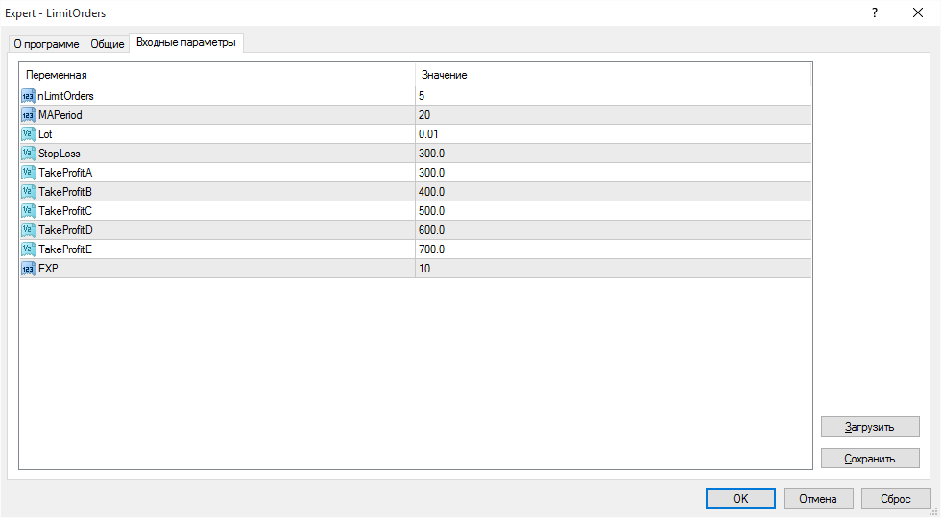The image size is (942, 521).
Task: Click the integer icon beside MAPeriod
Action: point(28,115)
